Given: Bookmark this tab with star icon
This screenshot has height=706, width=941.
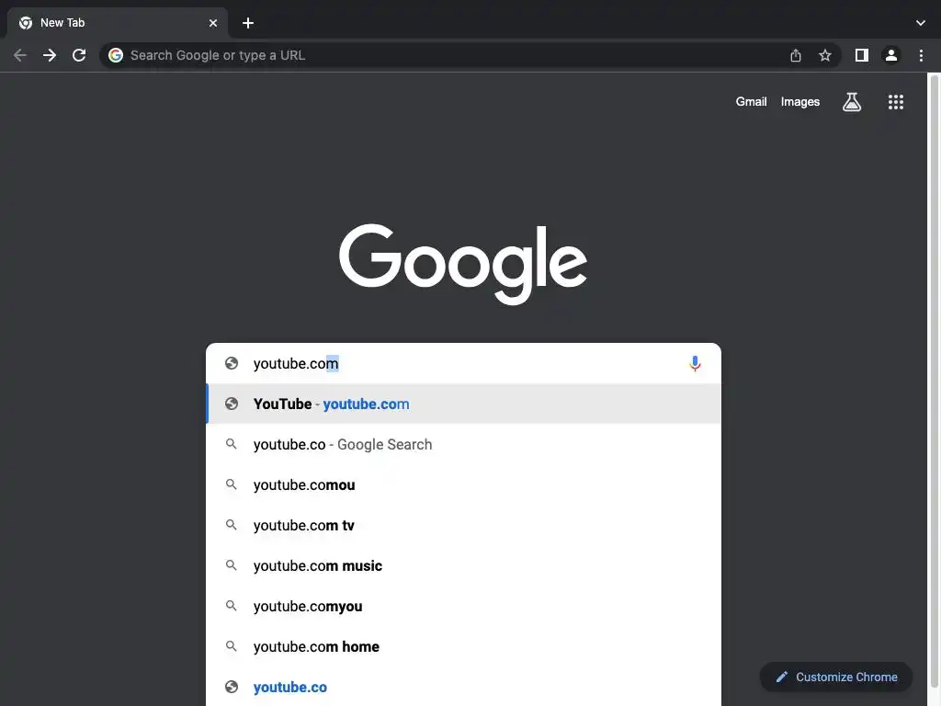Looking at the screenshot, I should (x=825, y=55).
